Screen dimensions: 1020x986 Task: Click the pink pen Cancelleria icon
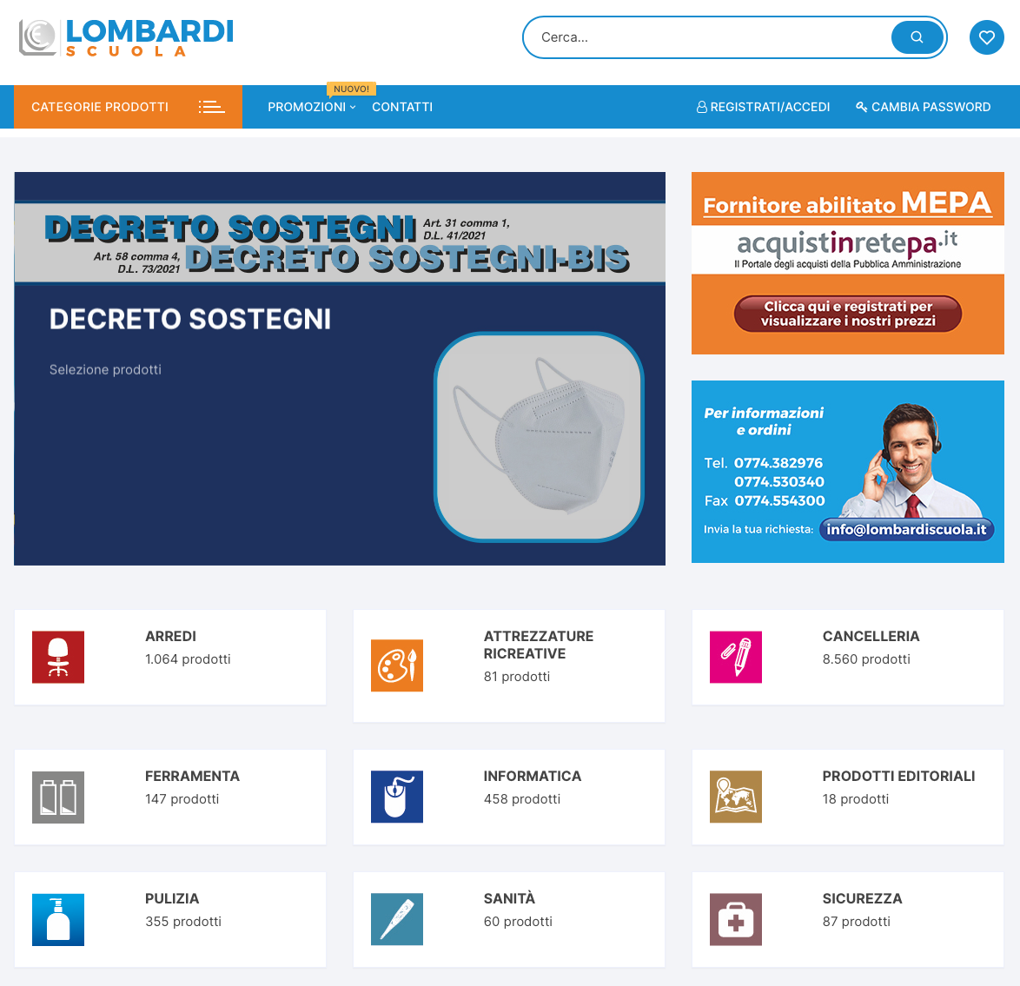point(736,657)
